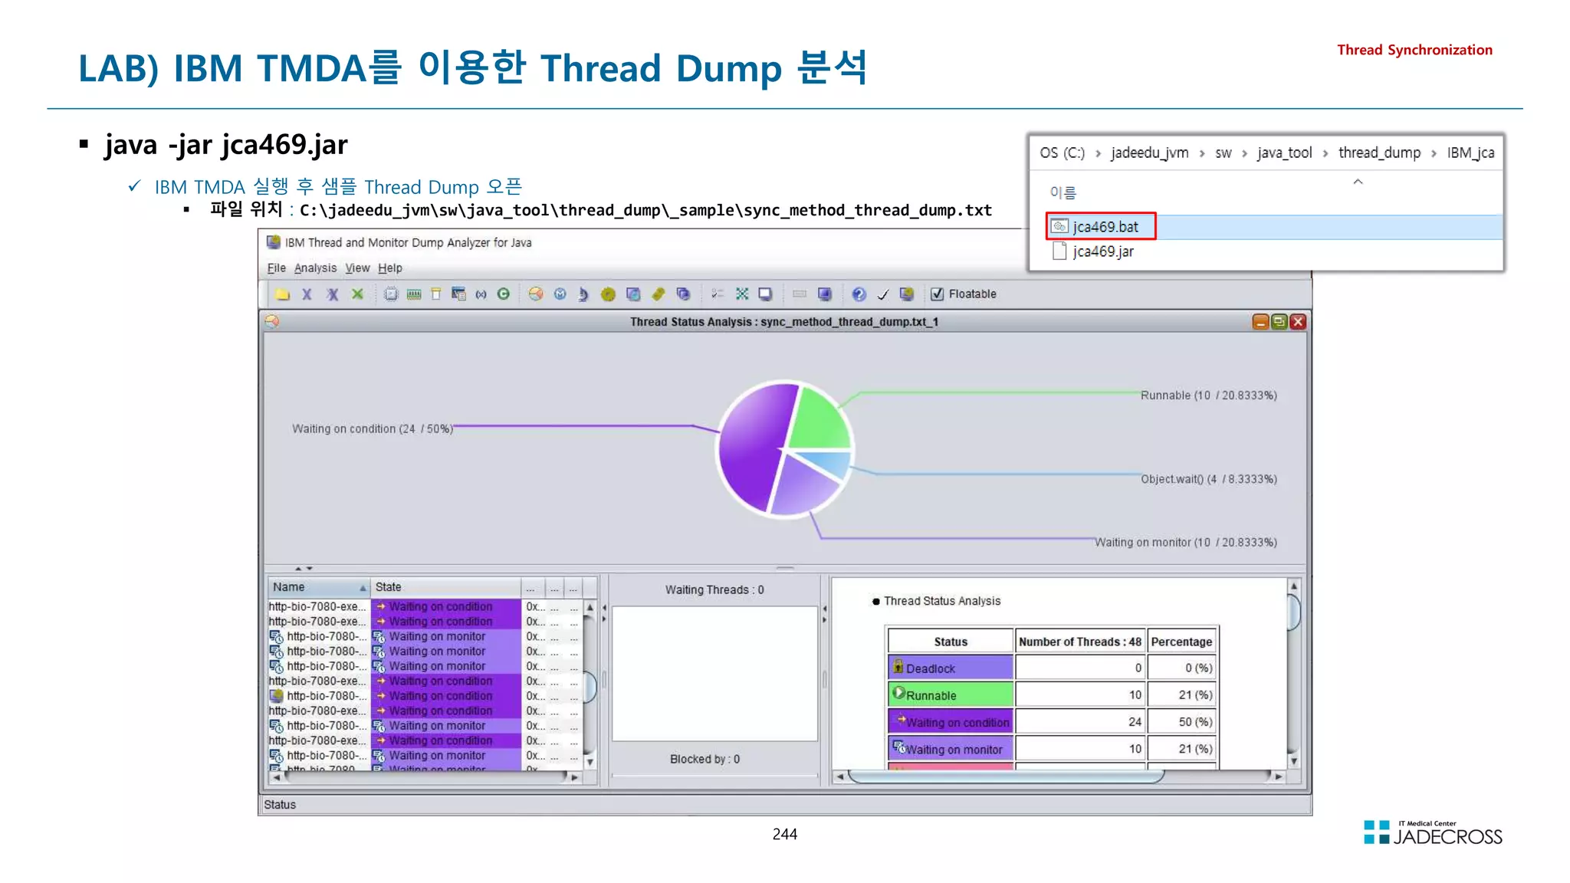Click the (x) variables toolbar icon
This screenshot has height=883, width=1570.
click(x=481, y=294)
